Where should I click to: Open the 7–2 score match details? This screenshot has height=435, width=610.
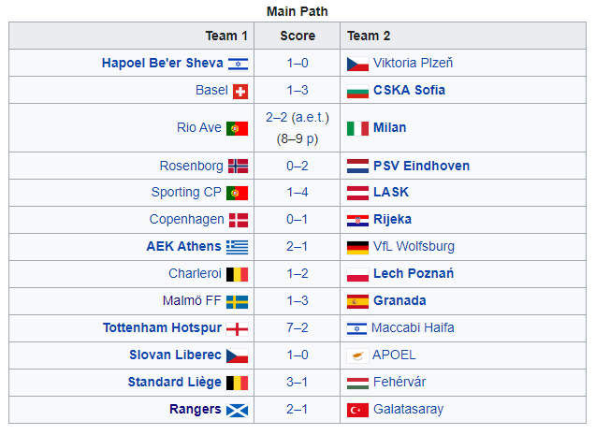pos(298,327)
